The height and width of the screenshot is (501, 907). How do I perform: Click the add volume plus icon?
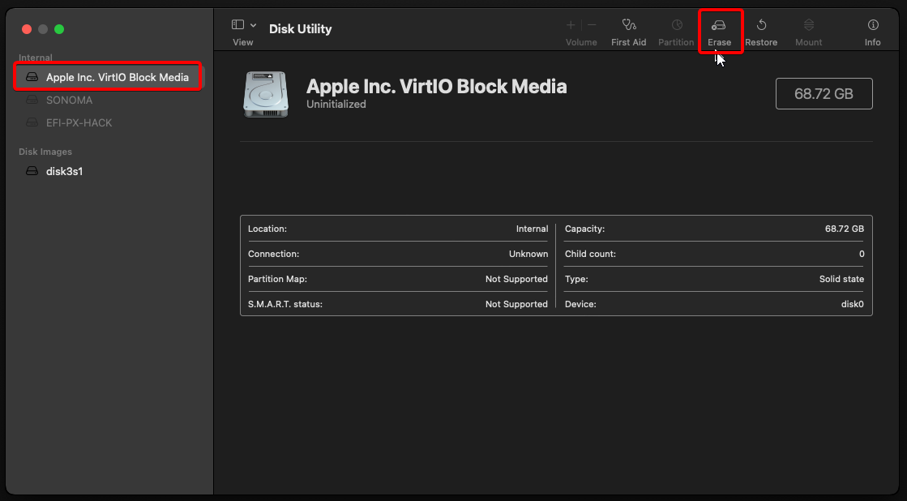571,25
